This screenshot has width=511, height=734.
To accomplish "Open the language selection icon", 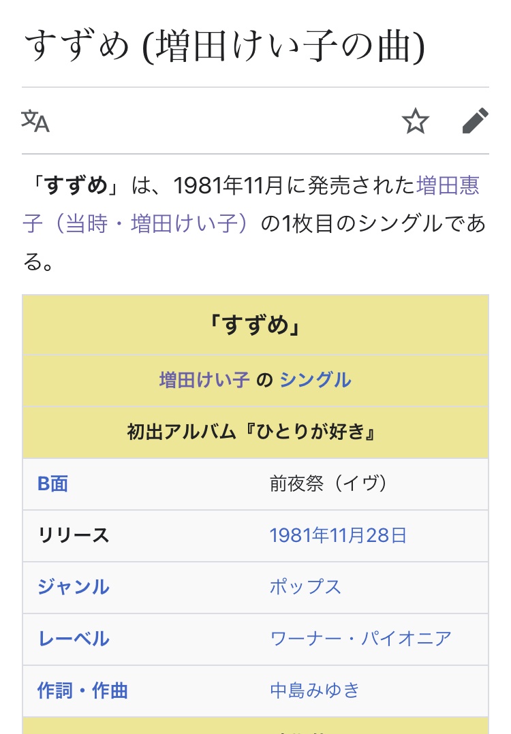I will (x=35, y=121).
